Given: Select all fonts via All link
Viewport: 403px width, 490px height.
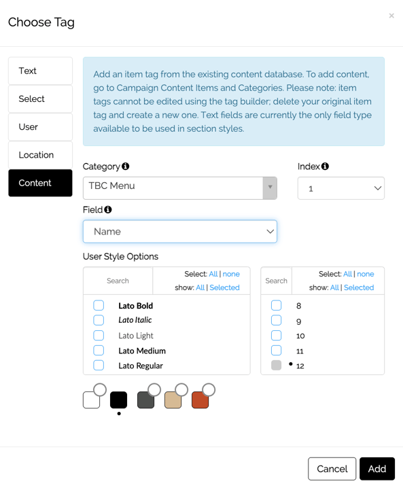Looking at the screenshot, I should (x=213, y=274).
